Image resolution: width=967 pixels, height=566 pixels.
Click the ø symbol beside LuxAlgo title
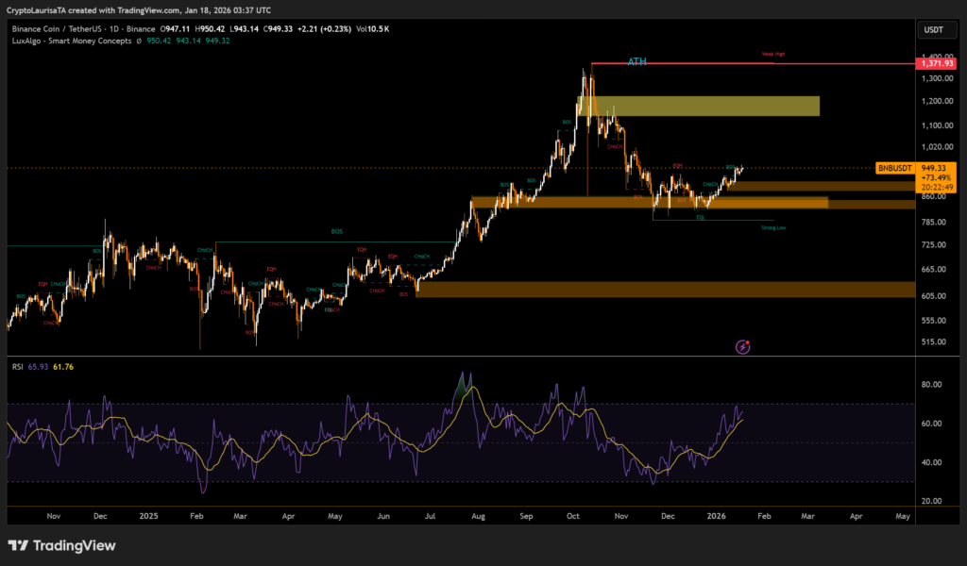pyautogui.click(x=139, y=42)
